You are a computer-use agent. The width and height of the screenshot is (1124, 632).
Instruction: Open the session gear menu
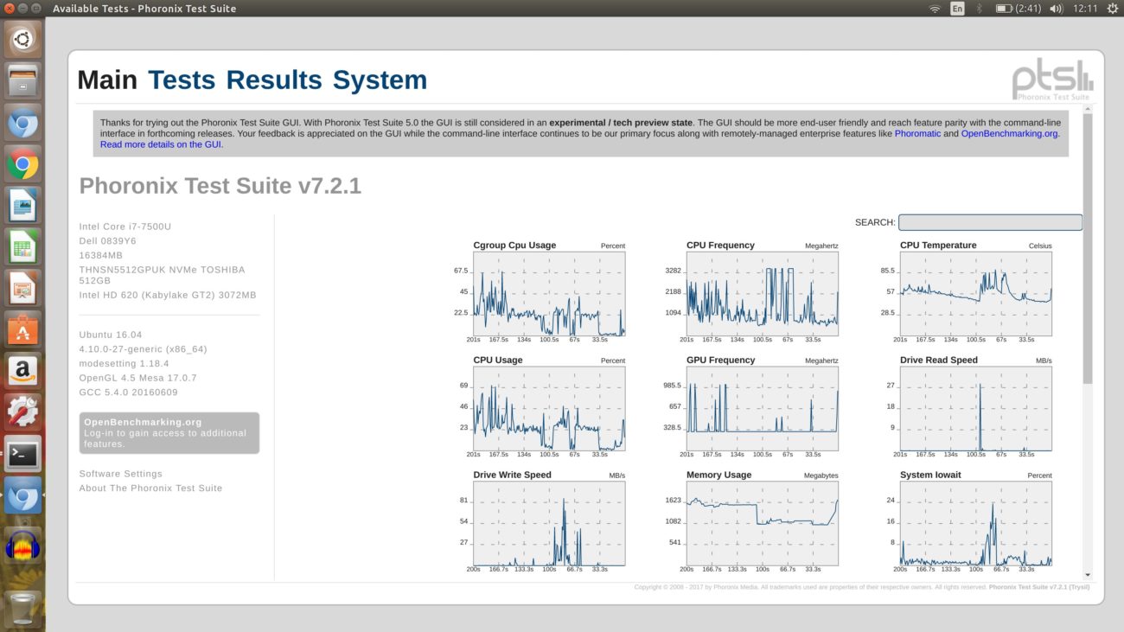1111,9
